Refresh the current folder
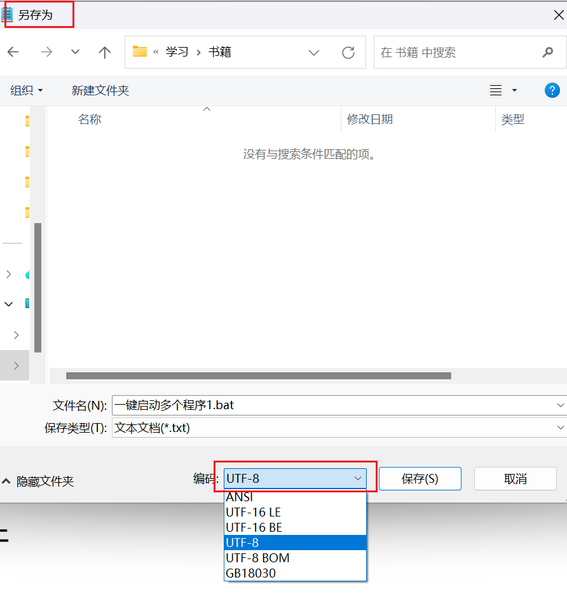The image size is (567, 594). pyautogui.click(x=348, y=52)
